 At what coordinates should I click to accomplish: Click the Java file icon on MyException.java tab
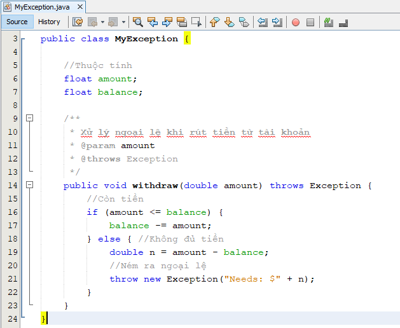point(8,7)
